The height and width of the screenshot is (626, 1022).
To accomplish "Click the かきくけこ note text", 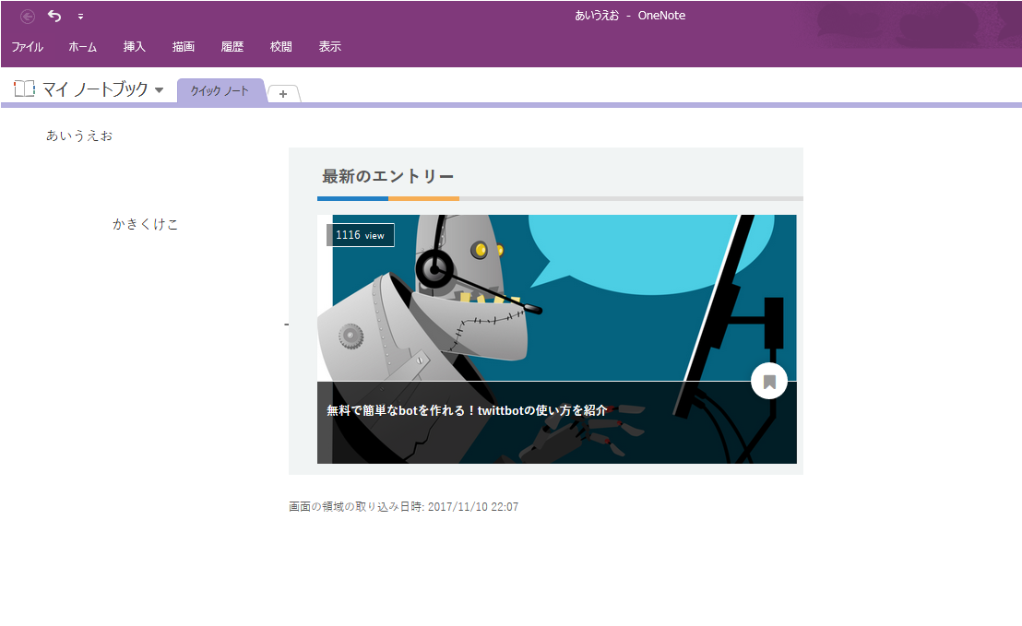I will [x=144, y=223].
